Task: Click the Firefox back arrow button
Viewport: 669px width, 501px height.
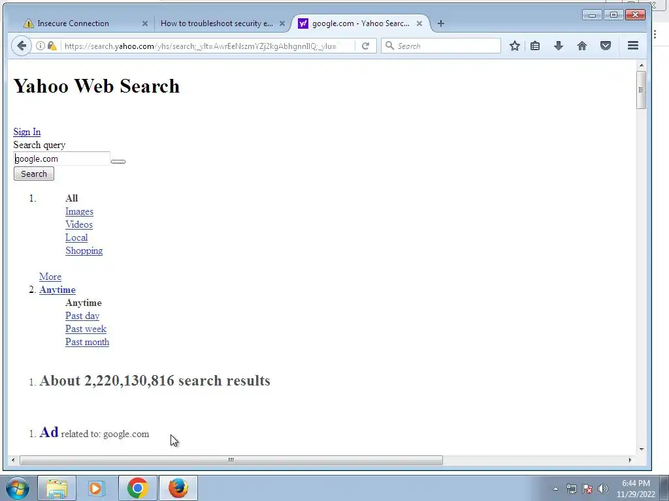Action: pos(22,46)
